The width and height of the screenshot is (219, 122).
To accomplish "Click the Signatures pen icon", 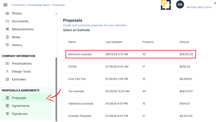I will [x=7, y=113].
